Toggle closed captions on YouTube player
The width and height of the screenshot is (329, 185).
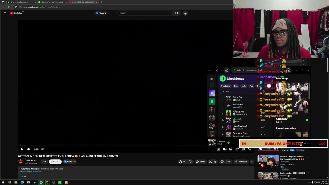[x=231, y=149]
